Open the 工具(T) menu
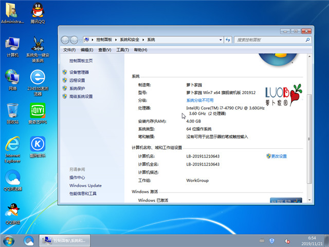 122,50
